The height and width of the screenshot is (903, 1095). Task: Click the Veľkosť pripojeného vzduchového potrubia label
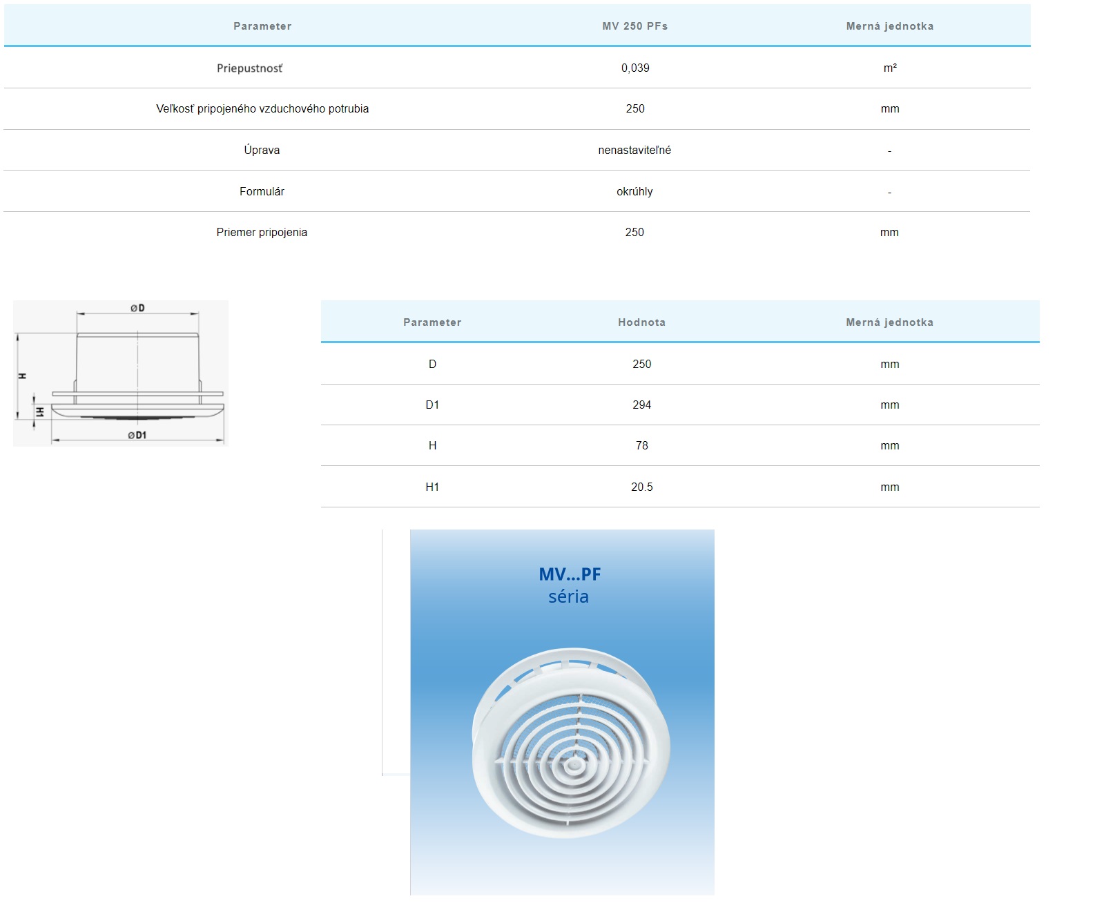pyautogui.click(x=262, y=109)
